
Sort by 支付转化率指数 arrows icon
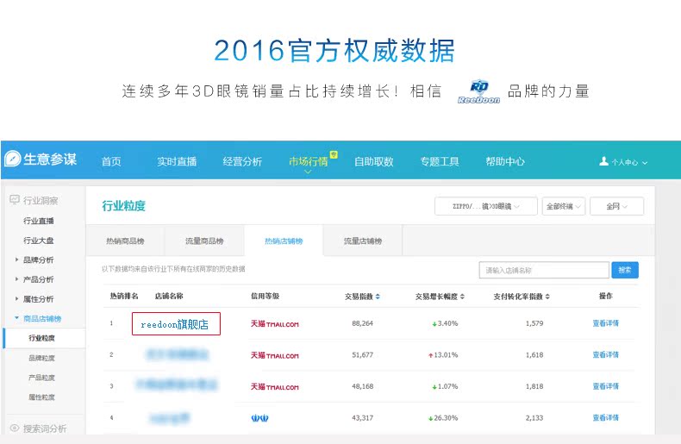coord(547,297)
